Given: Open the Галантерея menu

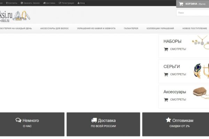Looking at the screenshot, I should tap(131, 28).
